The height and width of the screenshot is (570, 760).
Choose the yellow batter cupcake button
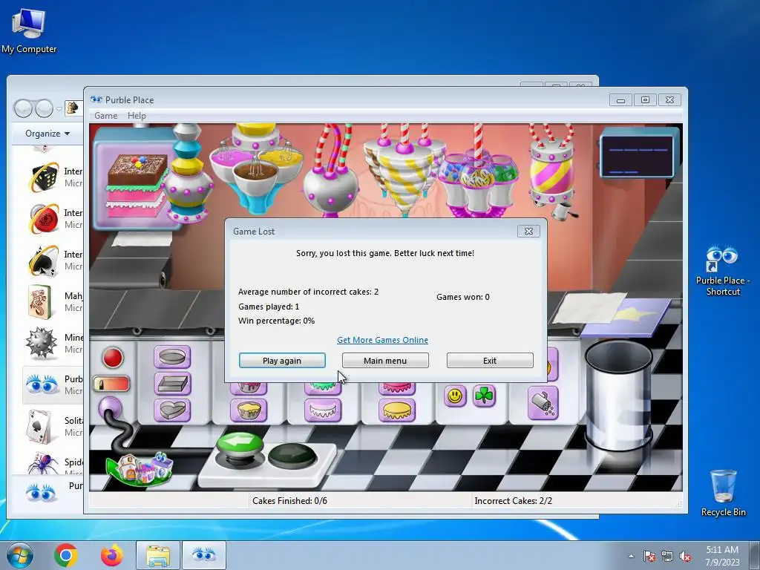click(x=249, y=410)
